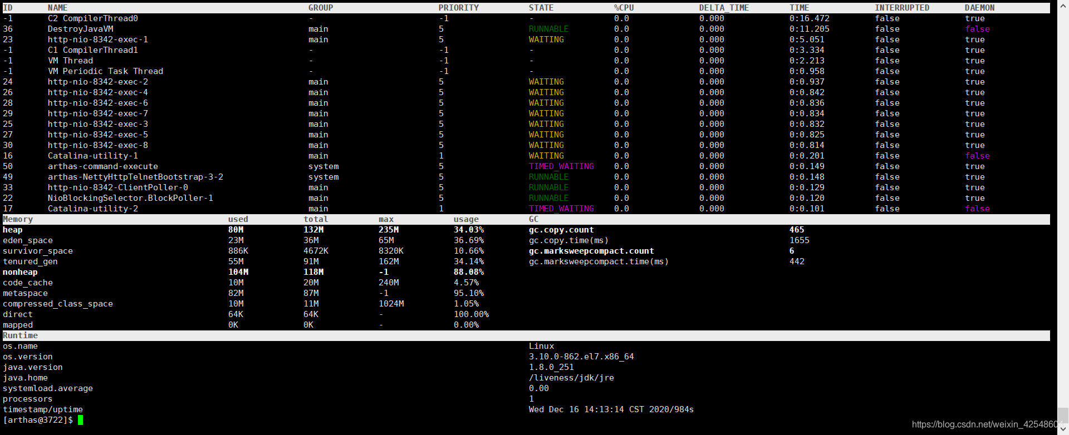
Task: Click the arthas command prompt cursor
Action: [x=81, y=420]
